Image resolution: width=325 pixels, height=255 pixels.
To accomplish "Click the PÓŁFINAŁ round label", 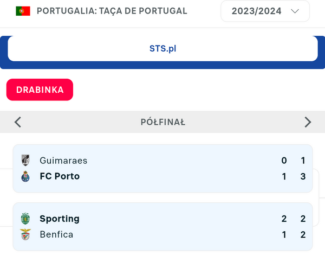I will (162, 122).
